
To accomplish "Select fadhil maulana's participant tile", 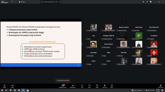I will click(139, 53).
